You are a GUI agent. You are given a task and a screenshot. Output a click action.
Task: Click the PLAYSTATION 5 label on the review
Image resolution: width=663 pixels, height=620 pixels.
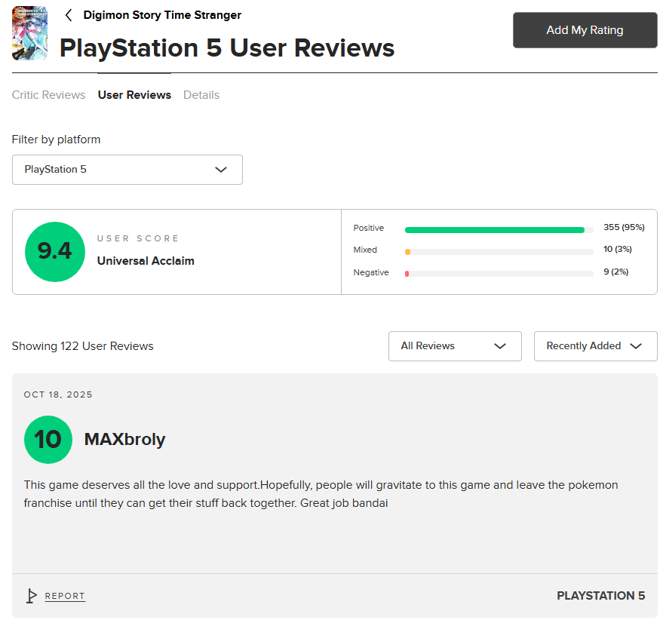coord(600,596)
